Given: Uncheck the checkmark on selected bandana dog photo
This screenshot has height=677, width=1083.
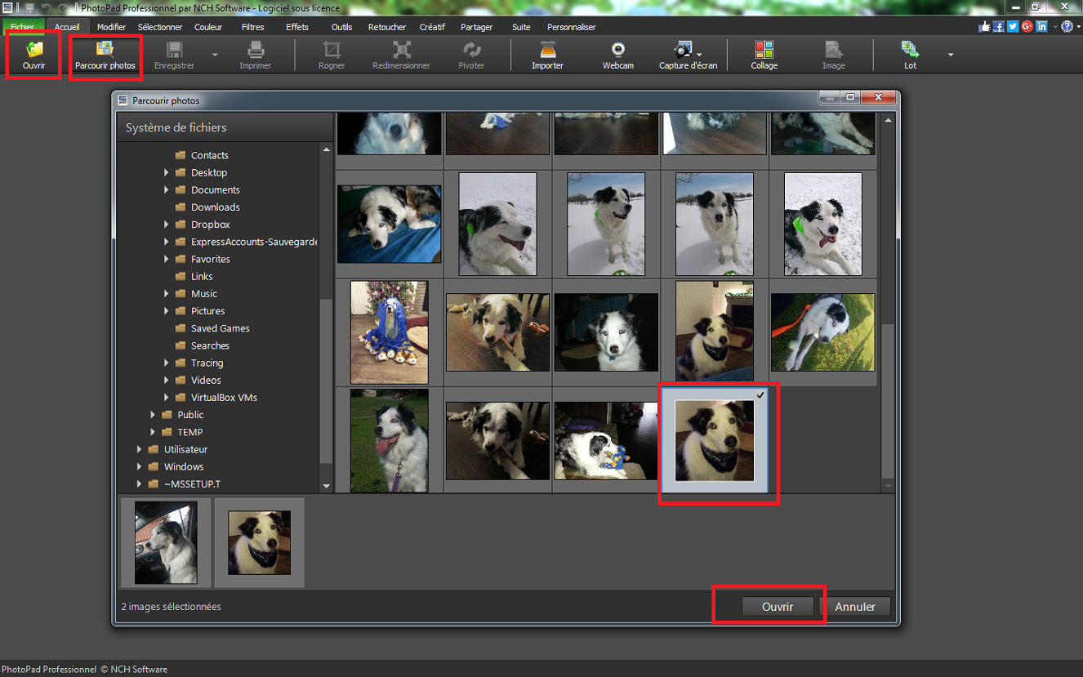Looking at the screenshot, I should (760, 395).
